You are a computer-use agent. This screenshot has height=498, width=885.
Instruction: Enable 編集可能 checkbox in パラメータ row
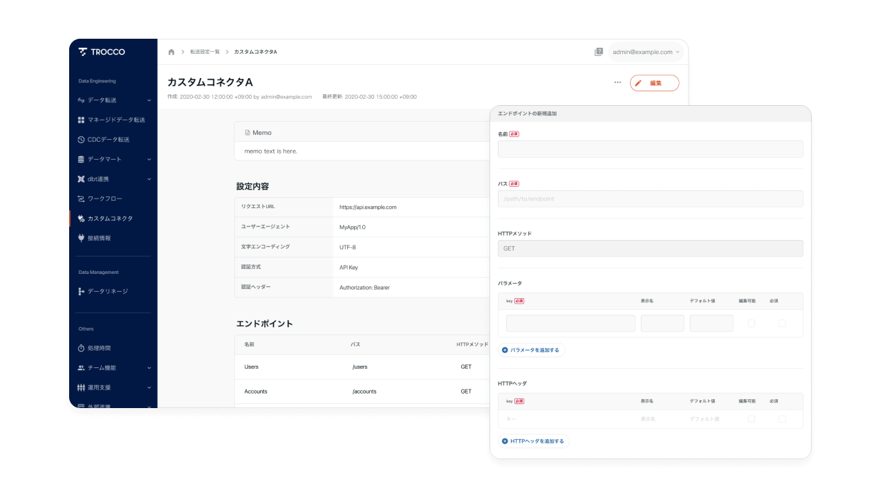(x=752, y=323)
